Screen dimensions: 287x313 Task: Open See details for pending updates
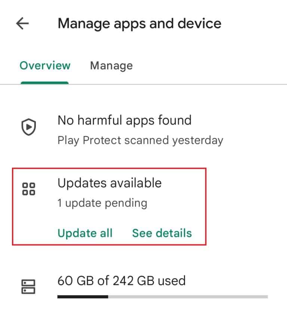click(x=161, y=233)
